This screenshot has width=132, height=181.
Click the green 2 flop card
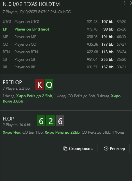(51, 121)
